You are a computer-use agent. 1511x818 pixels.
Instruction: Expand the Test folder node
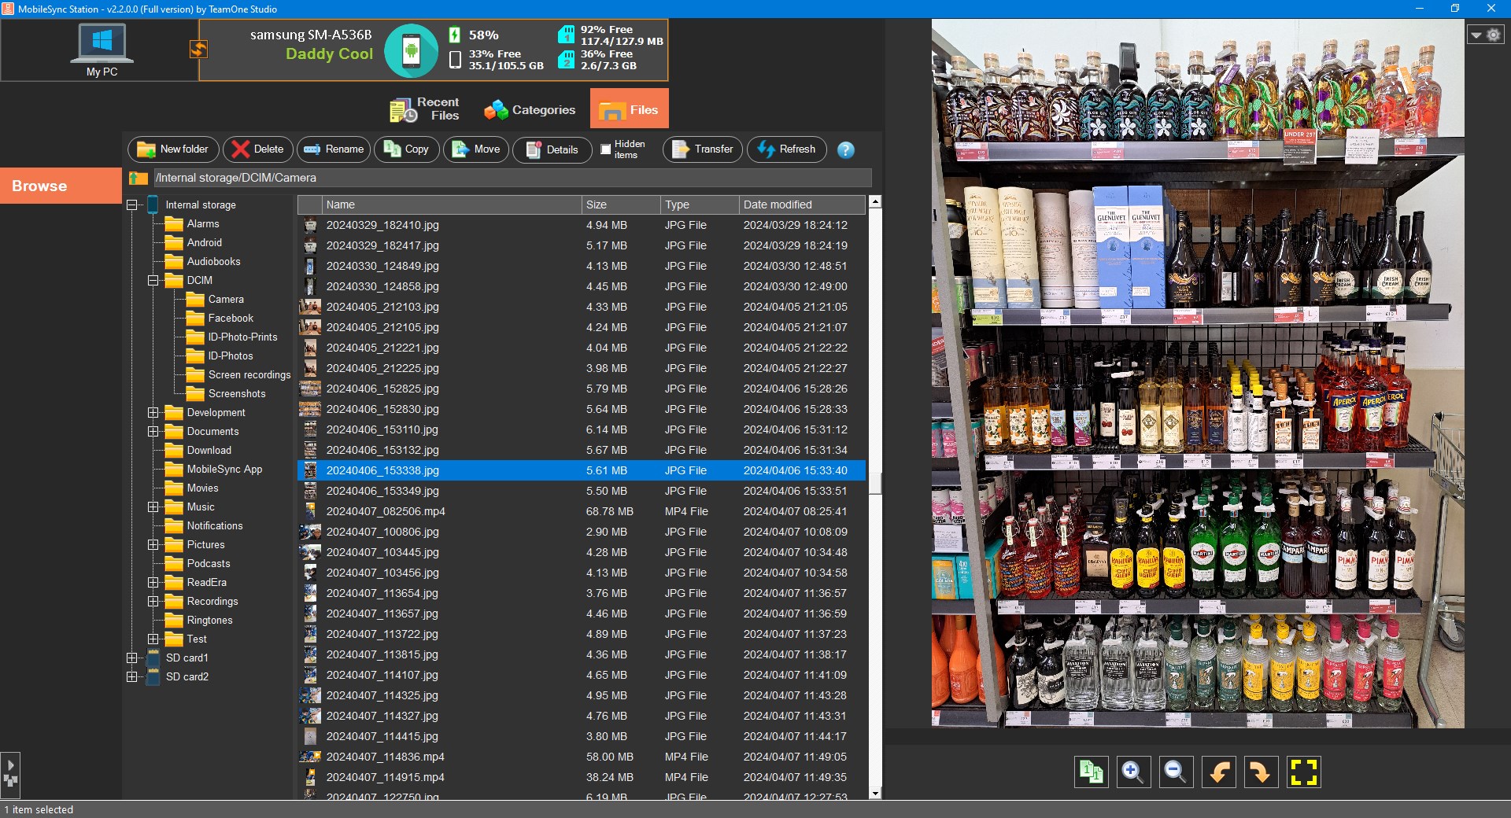tap(153, 639)
